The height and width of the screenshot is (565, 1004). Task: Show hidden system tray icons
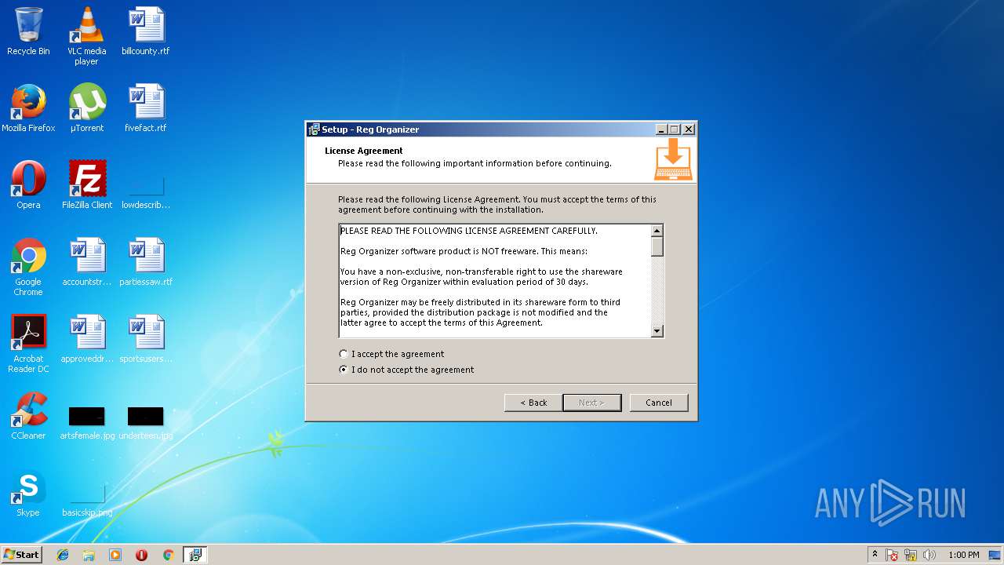tap(875, 555)
